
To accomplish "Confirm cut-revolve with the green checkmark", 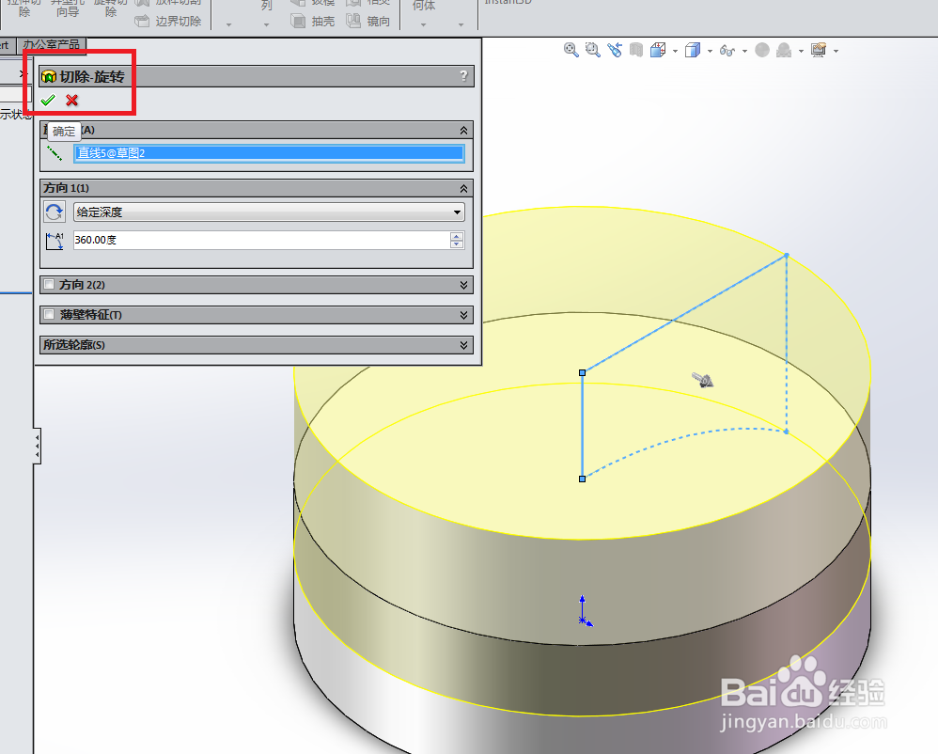I will [x=48, y=100].
